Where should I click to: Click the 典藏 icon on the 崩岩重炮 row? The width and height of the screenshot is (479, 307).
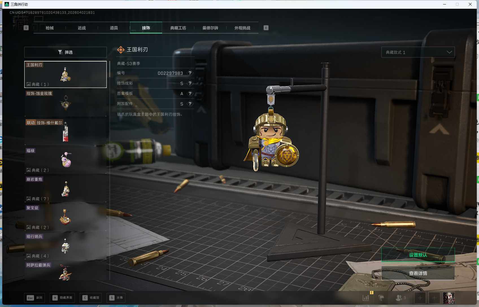[29, 199]
